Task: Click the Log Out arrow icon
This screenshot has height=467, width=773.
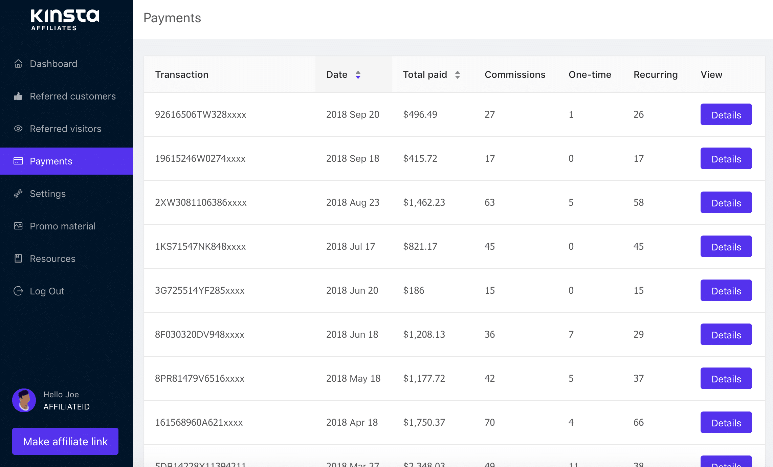Action: tap(18, 291)
